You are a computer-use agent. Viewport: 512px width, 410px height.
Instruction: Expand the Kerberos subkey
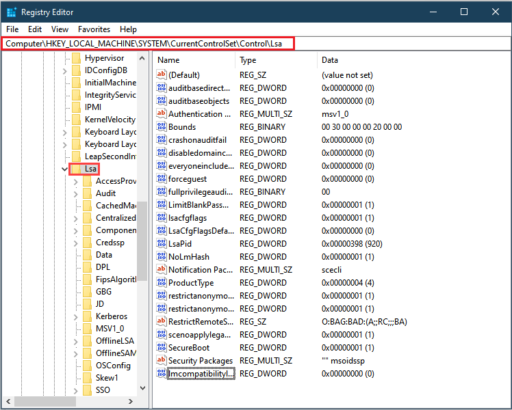tap(76, 317)
